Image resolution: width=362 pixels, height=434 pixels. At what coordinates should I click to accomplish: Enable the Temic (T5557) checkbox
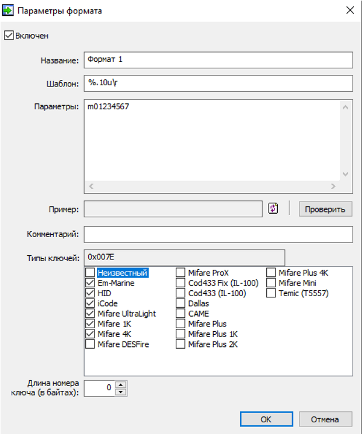coord(271,293)
